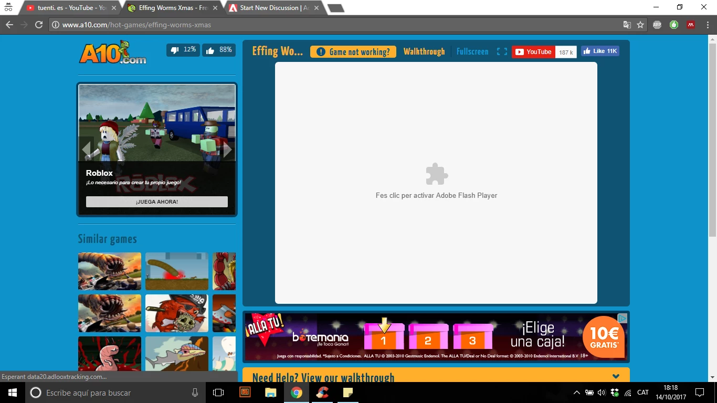This screenshot has height=403, width=717.
Task: Select box 3 in the Botemania ad
Action: (473, 337)
